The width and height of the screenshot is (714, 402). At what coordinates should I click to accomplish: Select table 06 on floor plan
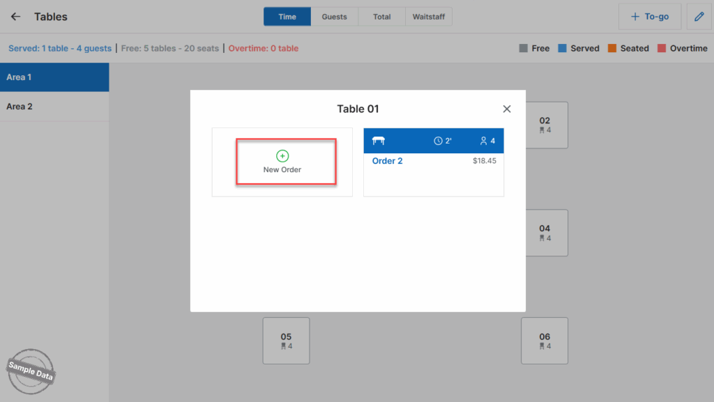[x=545, y=341]
